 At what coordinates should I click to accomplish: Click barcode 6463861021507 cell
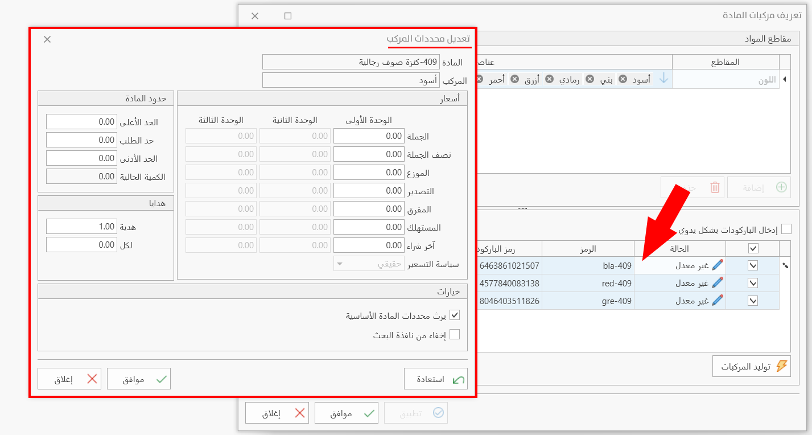[510, 265]
